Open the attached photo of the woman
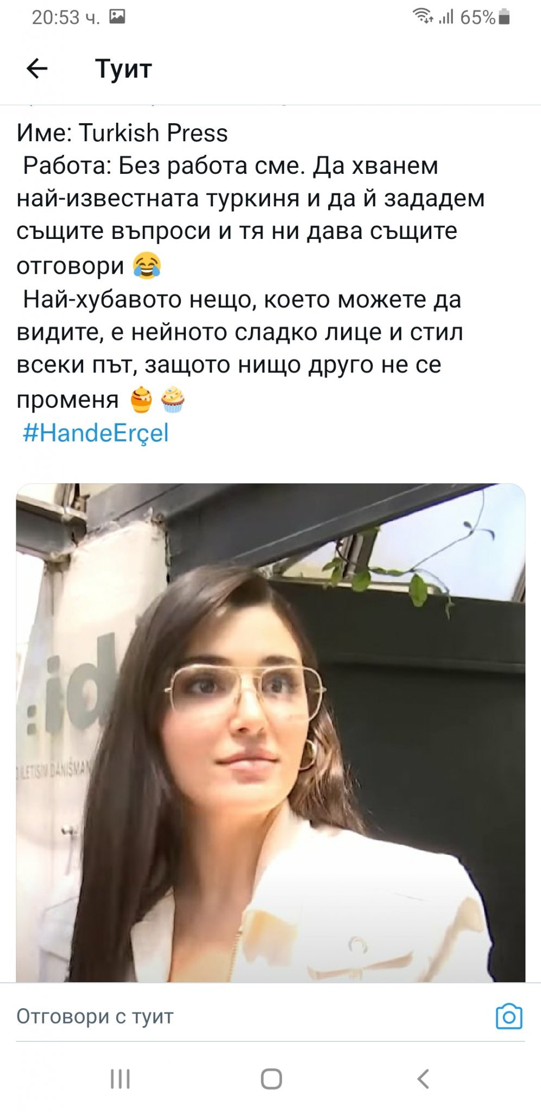Image resolution: width=541 pixels, height=1112 pixels. [270, 732]
